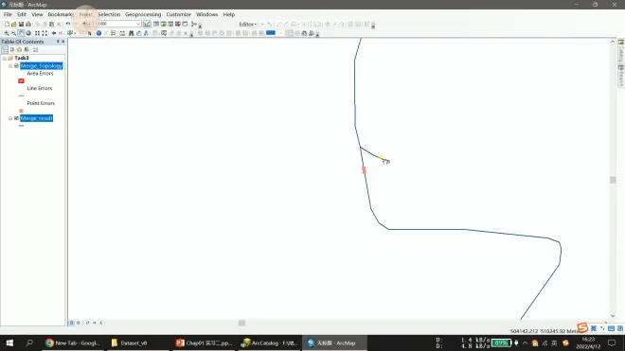Collapse the Task3 data frame
This screenshot has height=351, width=625.
(x=5, y=58)
